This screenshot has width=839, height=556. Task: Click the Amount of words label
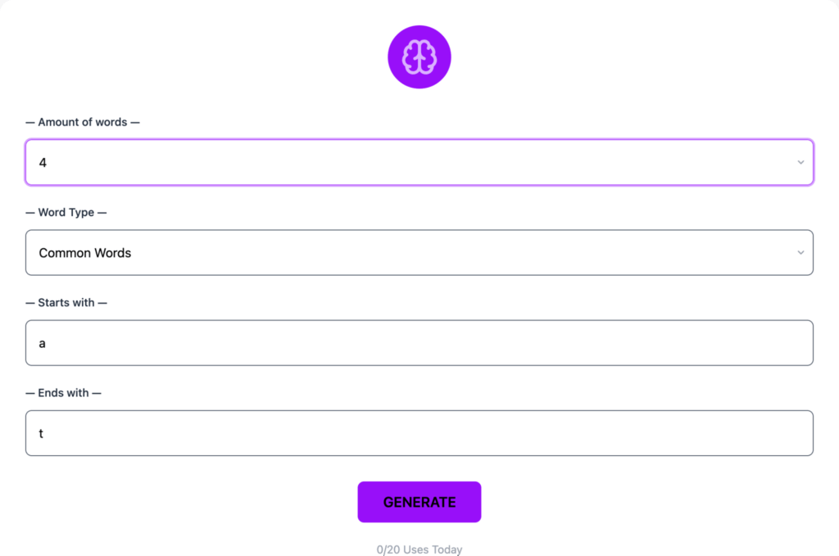pos(83,122)
